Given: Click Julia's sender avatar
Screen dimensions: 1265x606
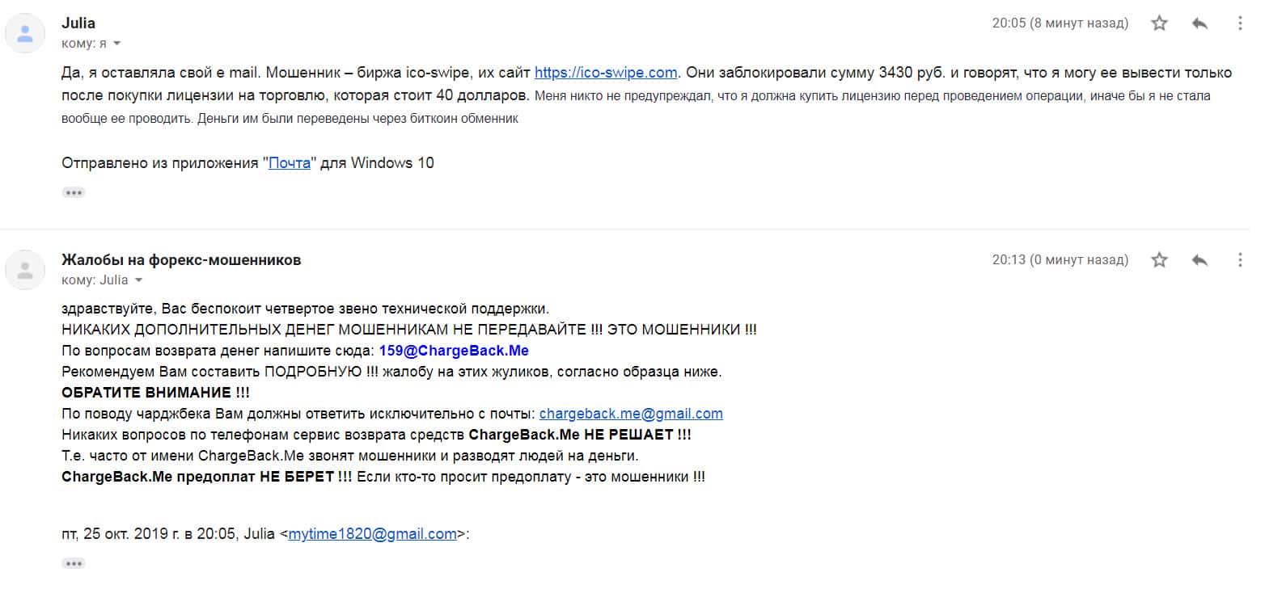Looking at the screenshot, I should 25,33.
